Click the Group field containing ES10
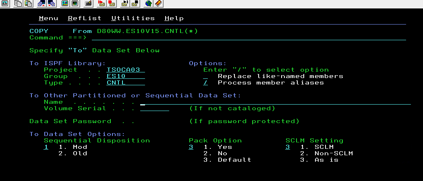The height and width of the screenshot is (181, 423). [126, 76]
